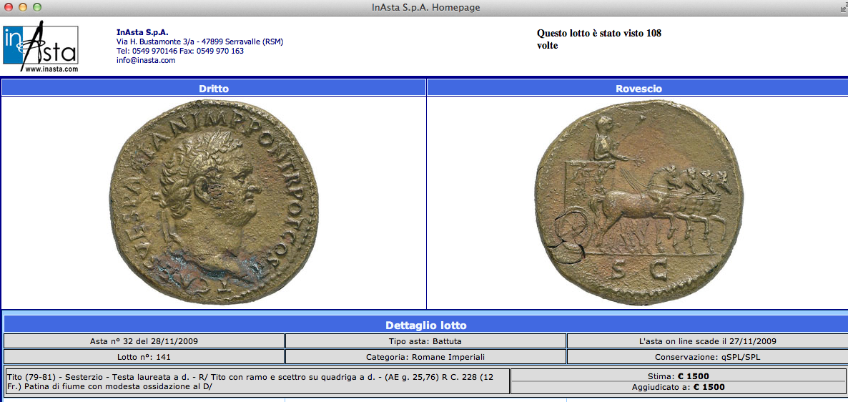
Task: Click the fullscreen arrows icon in title bar
Action: coord(841,8)
